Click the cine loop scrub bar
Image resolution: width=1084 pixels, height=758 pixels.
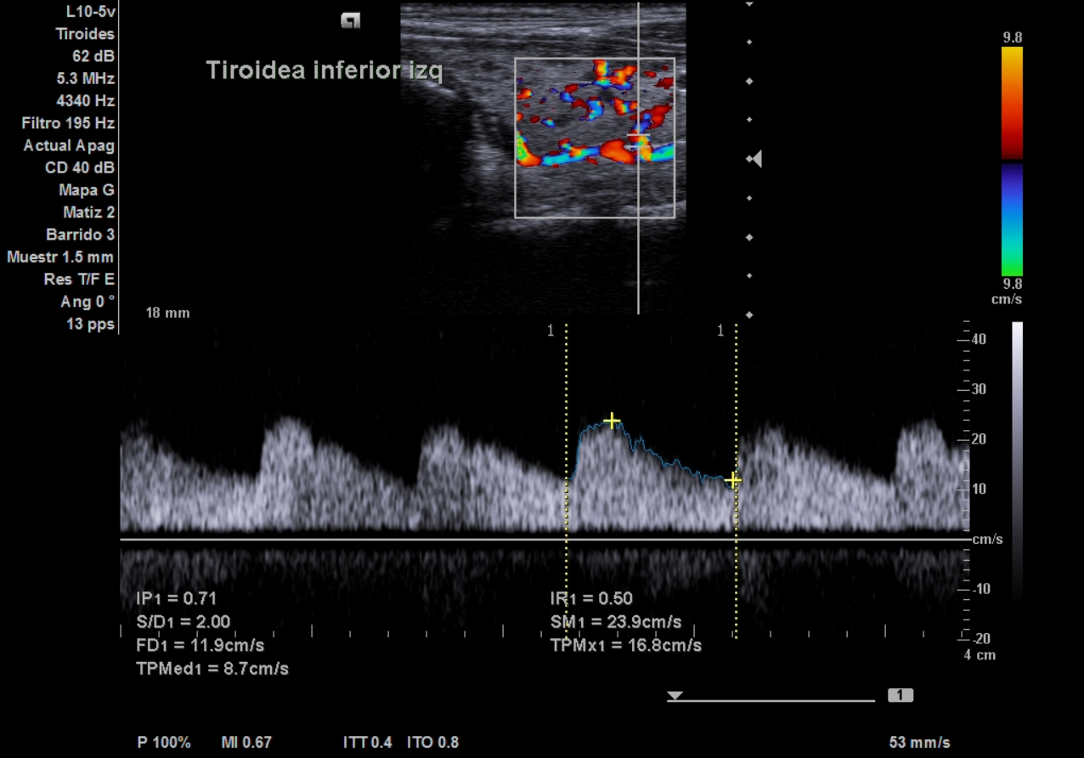click(x=771, y=701)
